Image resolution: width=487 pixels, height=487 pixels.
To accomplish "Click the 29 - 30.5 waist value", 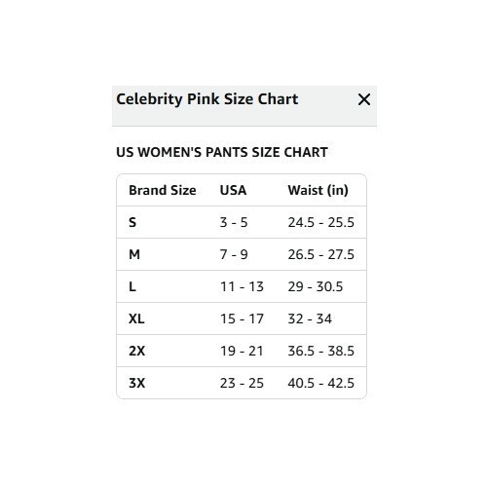I will click(x=316, y=286).
